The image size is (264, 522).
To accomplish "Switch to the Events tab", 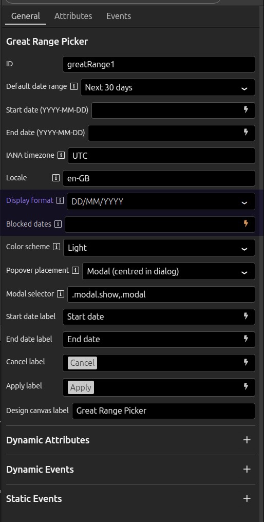I will [x=119, y=16].
